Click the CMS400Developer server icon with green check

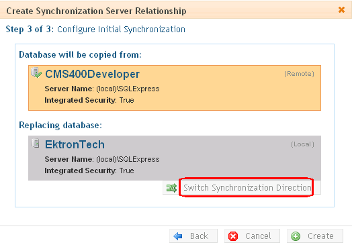click(36, 72)
